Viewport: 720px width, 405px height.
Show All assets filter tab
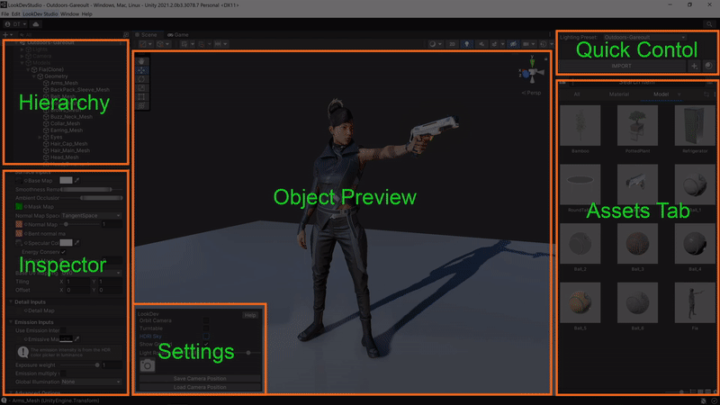[577, 94]
